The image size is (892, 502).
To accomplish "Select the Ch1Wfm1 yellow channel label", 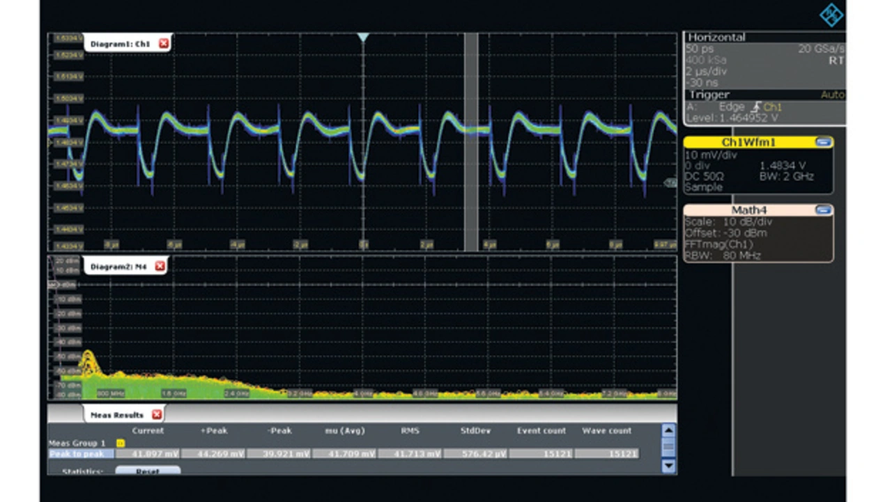I will coord(747,142).
